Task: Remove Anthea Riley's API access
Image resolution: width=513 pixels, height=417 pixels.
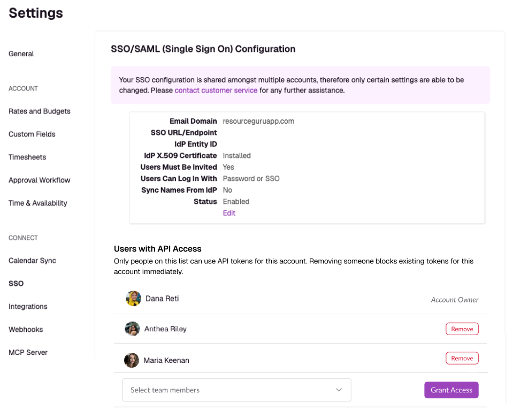Action: (x=462, y=329)
